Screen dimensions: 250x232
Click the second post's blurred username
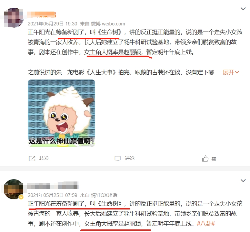[53, 186]
